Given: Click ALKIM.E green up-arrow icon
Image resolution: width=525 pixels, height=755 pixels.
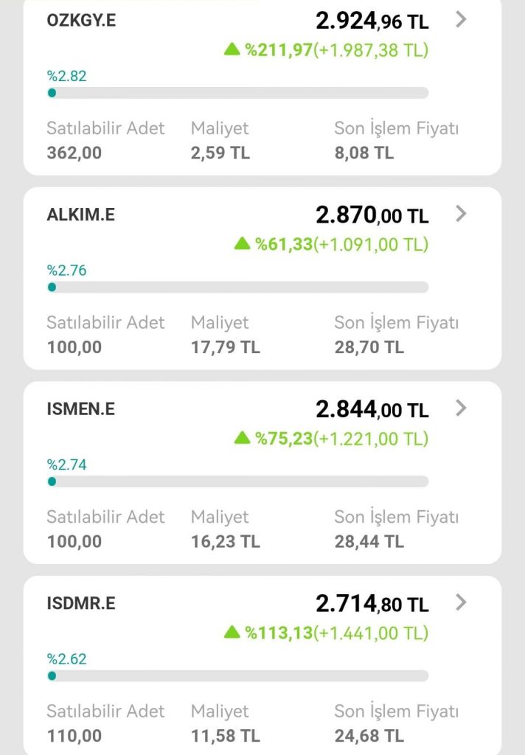Looking at the screenshot, I should click(243, 243).
